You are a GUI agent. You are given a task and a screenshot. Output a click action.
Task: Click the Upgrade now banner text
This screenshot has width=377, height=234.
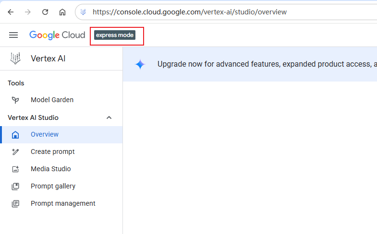point(267,64)
